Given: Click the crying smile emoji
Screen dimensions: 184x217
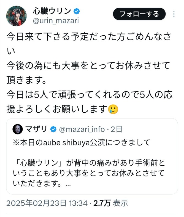Looking at the screenshot, I should click(113, 110).
